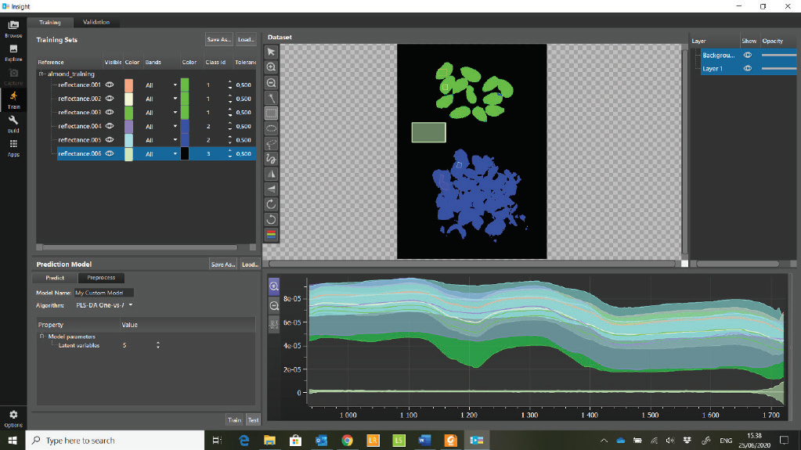The image size is (801, 450).
Task: Toggle Layer 1 visibility in Layer panel
Action: 748,69
